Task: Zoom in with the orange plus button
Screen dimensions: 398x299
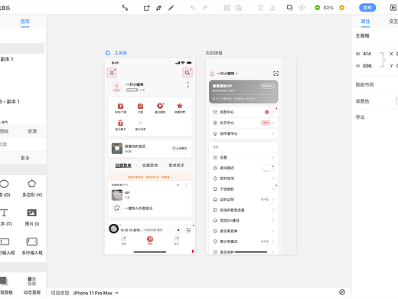Action: point(341,8)
